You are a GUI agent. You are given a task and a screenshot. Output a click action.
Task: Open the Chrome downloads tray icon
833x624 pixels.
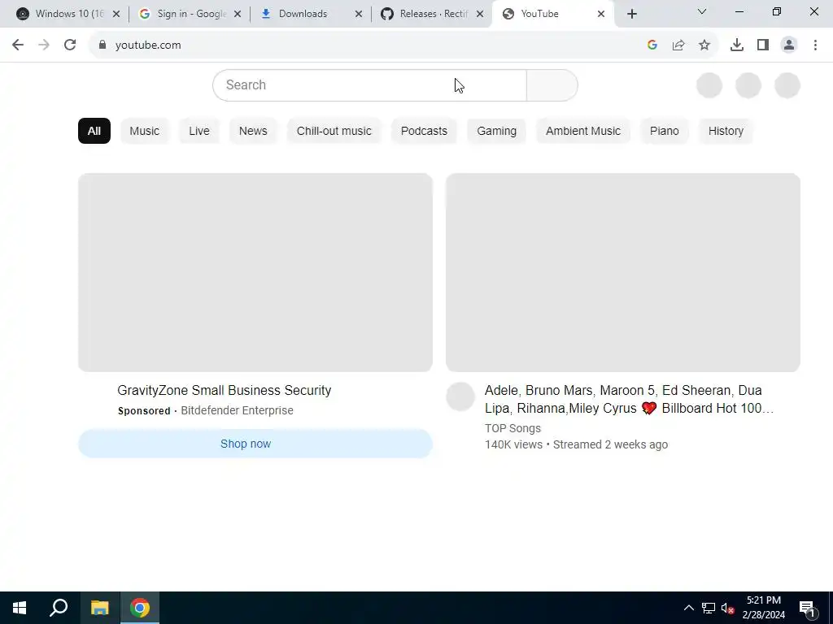pyautogui.click(x=737, y=45)
